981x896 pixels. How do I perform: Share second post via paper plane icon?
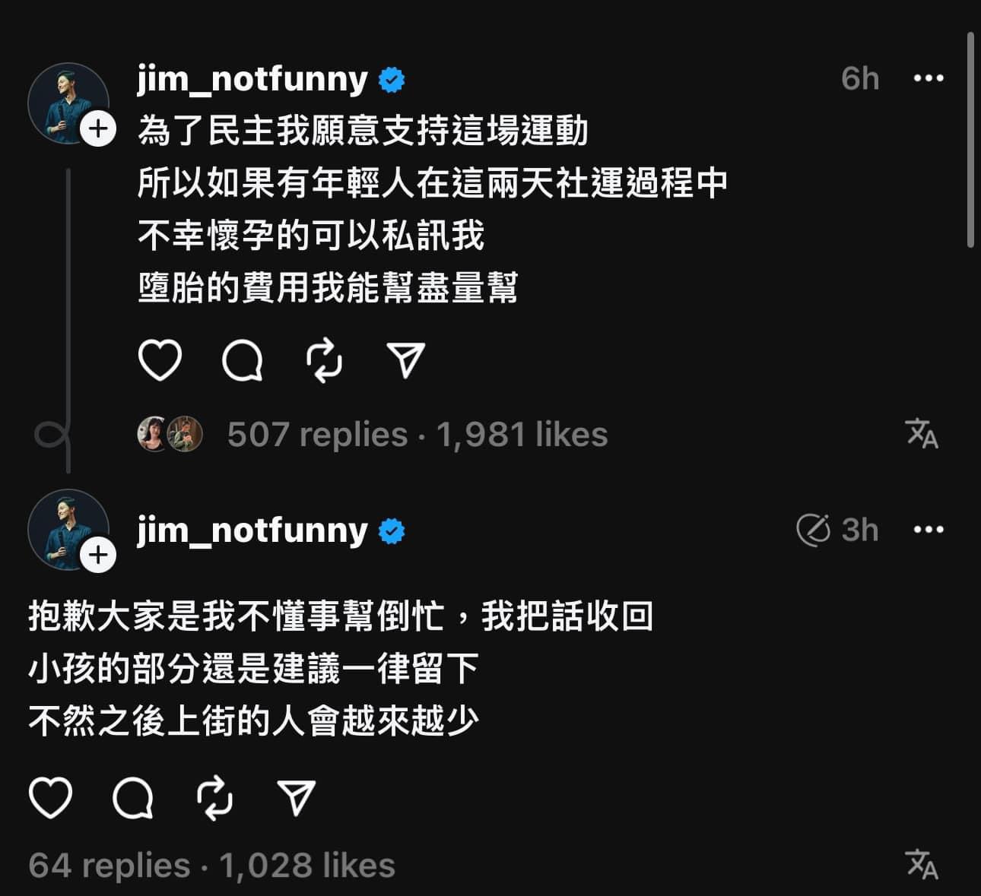297,798
